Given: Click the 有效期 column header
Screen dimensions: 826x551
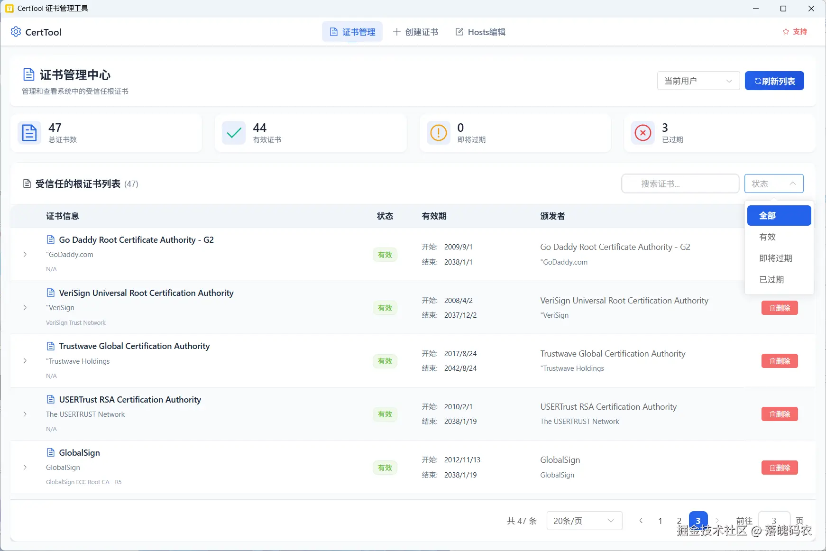Looking at the screenshot, I should coord(434,216).
